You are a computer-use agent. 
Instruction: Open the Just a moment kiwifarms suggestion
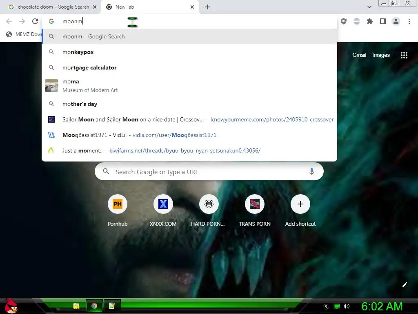point(189,150)
